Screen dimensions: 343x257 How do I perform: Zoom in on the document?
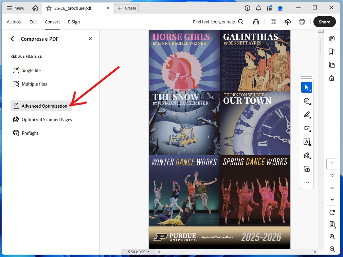tap(332, 237)
